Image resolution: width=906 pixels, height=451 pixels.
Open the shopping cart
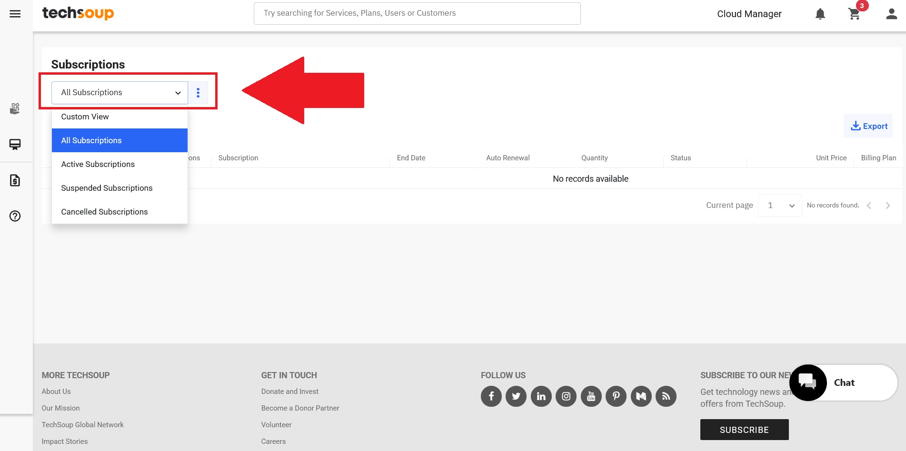click(855, 14)
